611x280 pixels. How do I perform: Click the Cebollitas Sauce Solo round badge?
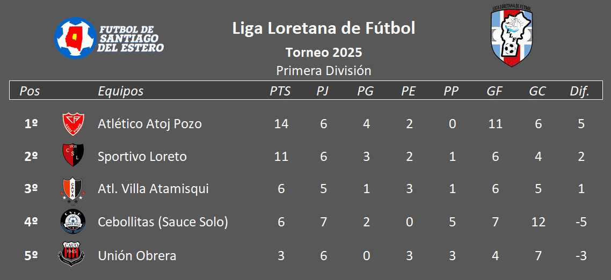[x=72, y=222]
